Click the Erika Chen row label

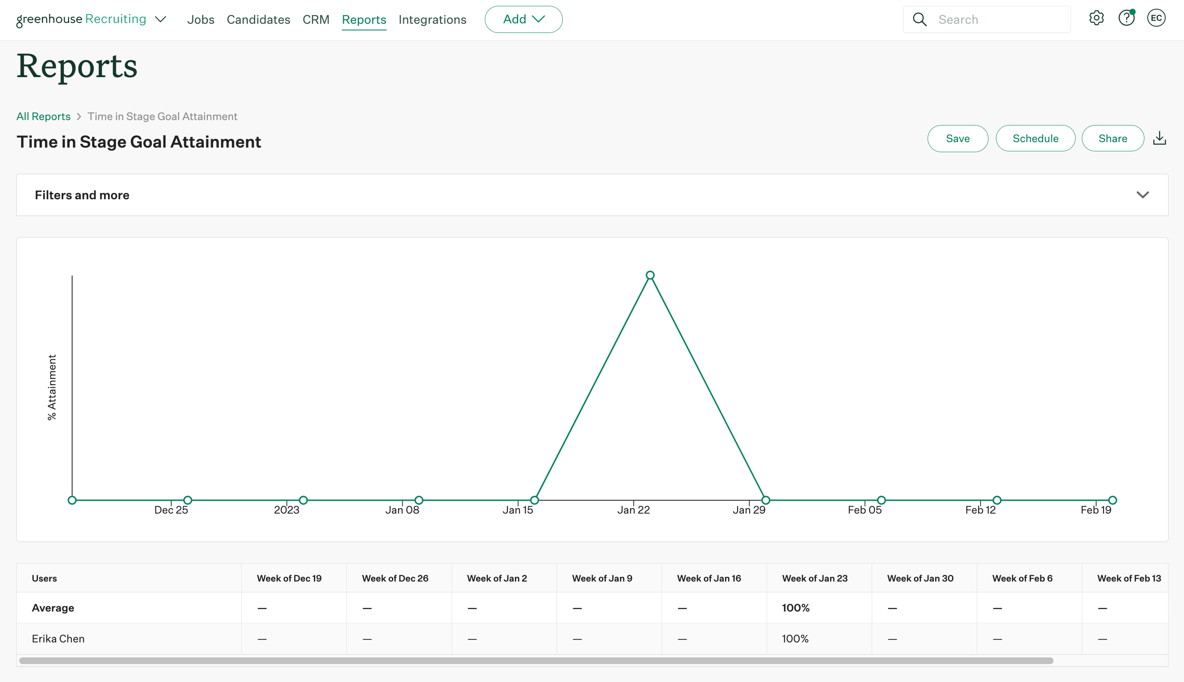click(58, 639)
